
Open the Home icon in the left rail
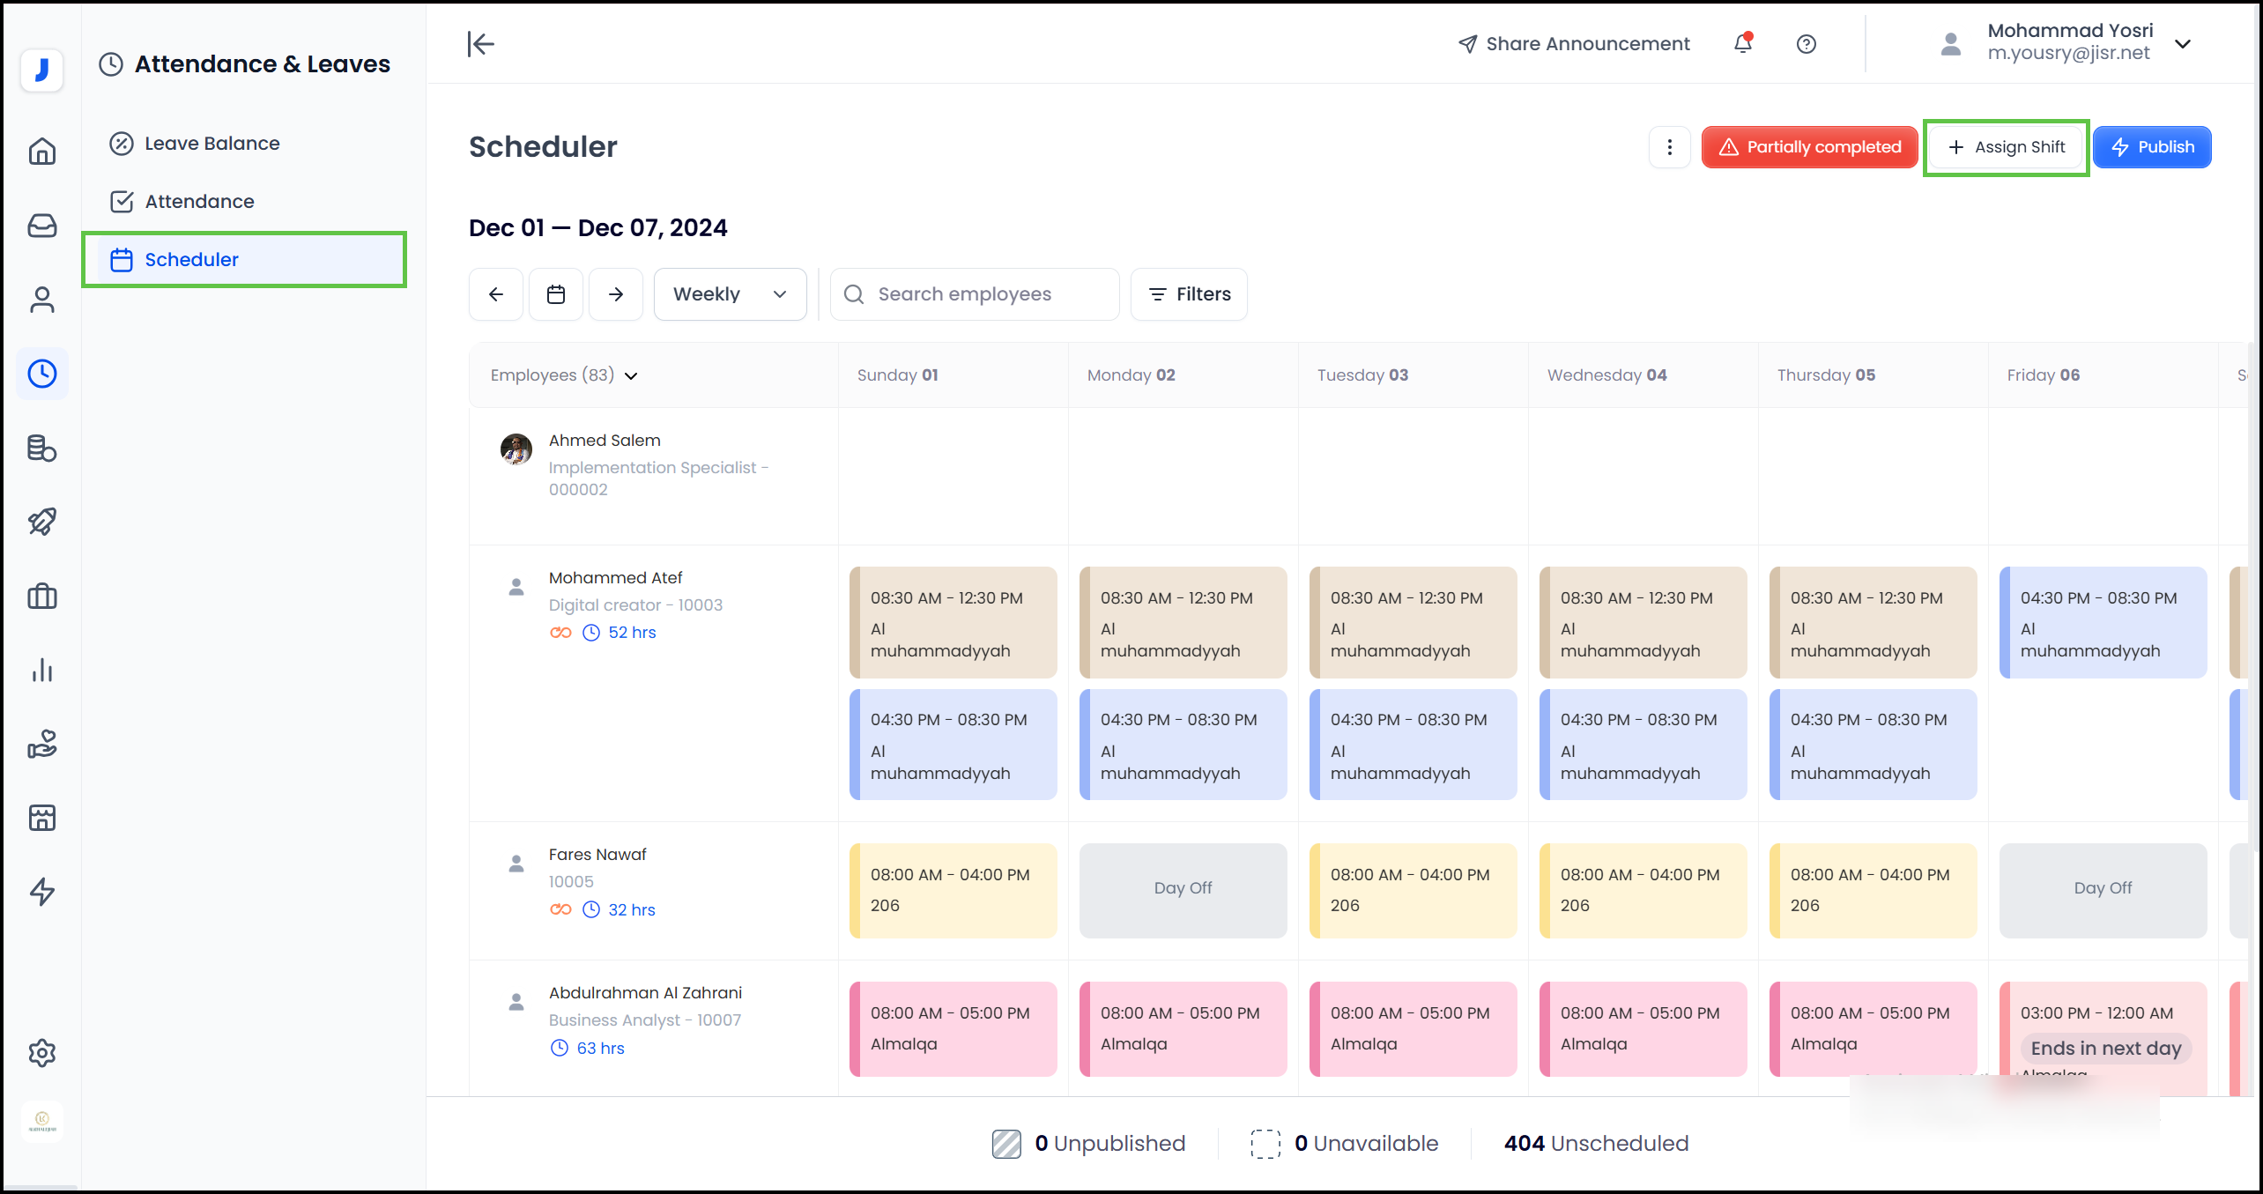(41, 152)
